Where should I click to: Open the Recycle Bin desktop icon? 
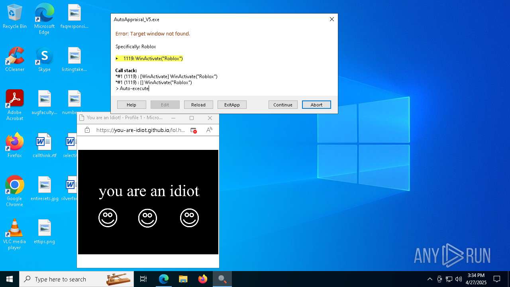pyautogui.click(x=15, y=17)
